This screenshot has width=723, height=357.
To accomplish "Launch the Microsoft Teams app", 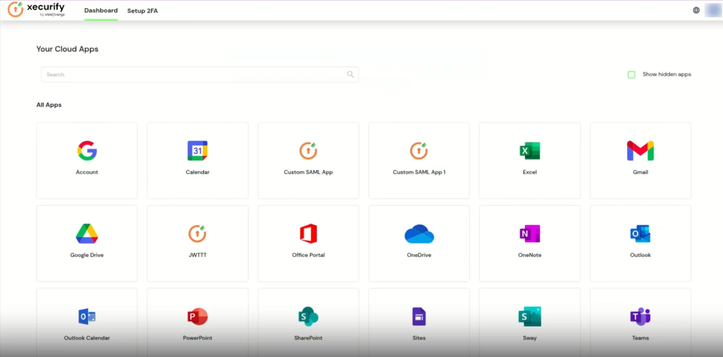I will pyautogui.click(x=640, y=323).
